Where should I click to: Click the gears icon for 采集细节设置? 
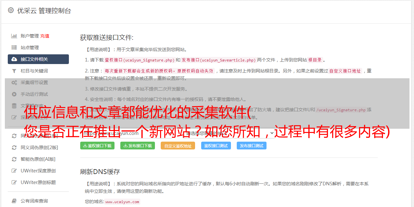coord(14,82)
